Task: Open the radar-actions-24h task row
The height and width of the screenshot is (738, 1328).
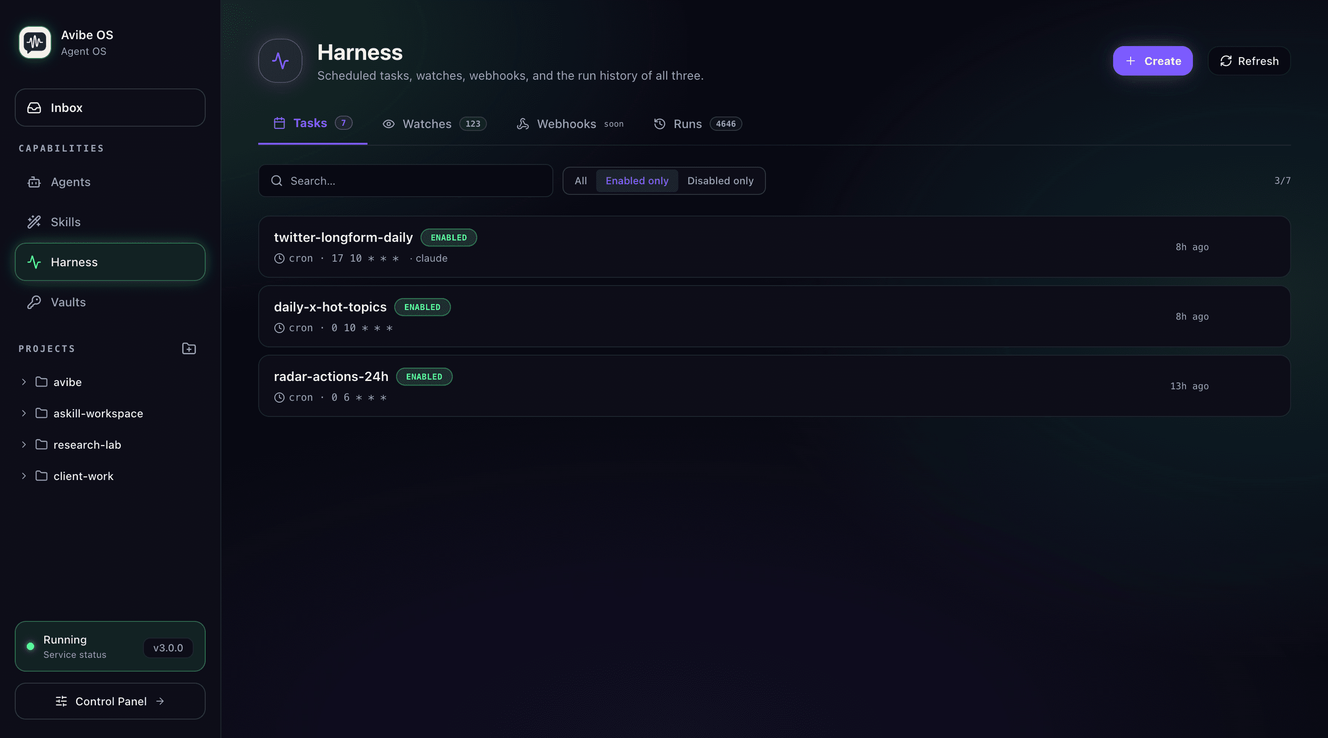Action: coord(774,386)
